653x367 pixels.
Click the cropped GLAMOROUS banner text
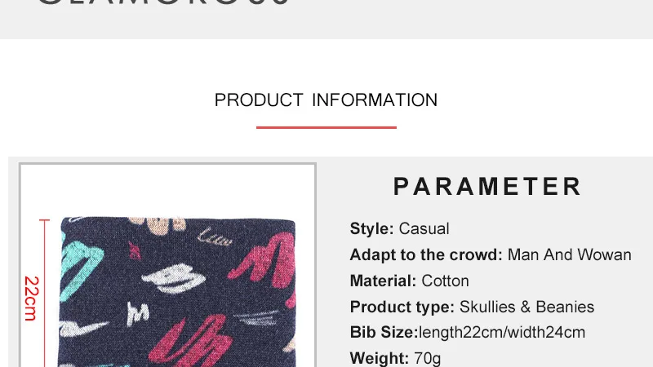pos(164,3)
